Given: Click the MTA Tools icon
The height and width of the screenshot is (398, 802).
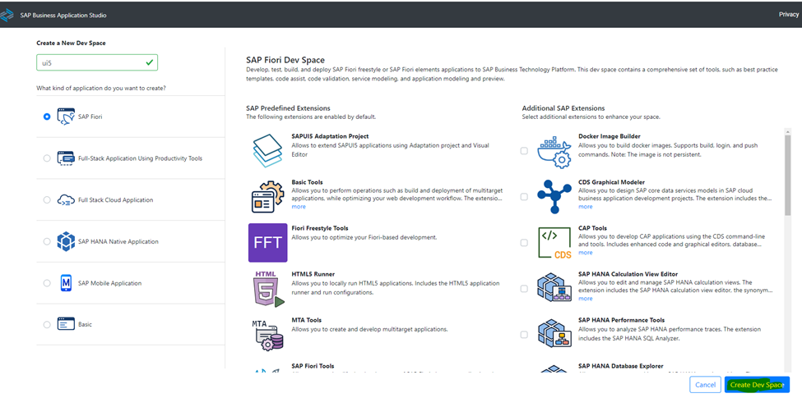Looking at the screenshot, I should (267, 335).
